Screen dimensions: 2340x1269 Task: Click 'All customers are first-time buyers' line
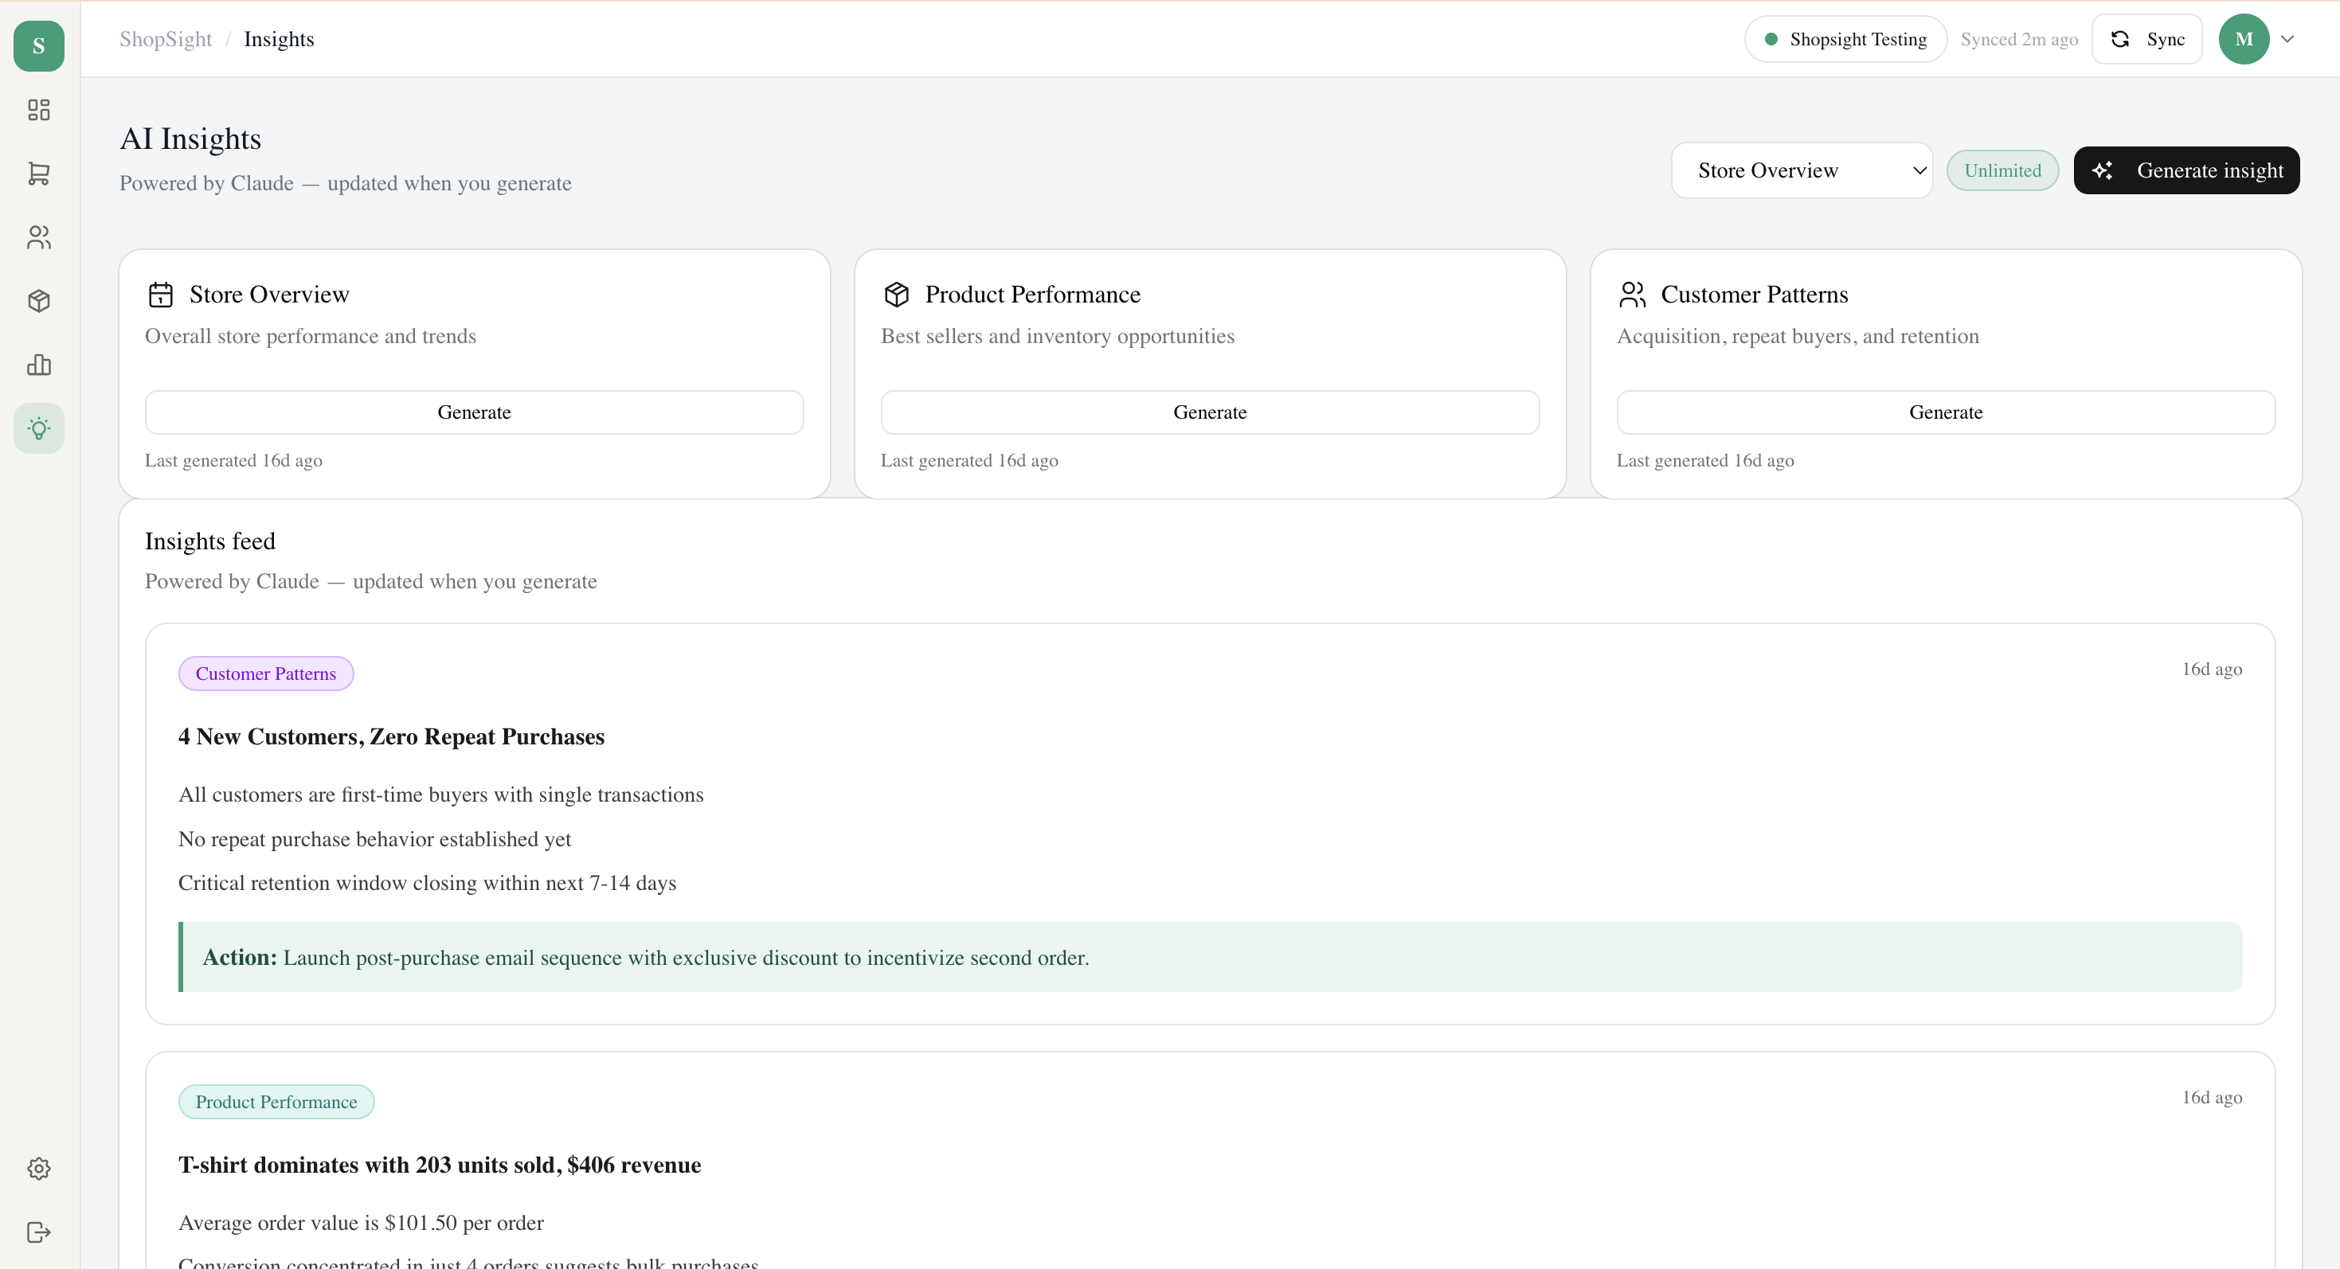pos(440,795)
